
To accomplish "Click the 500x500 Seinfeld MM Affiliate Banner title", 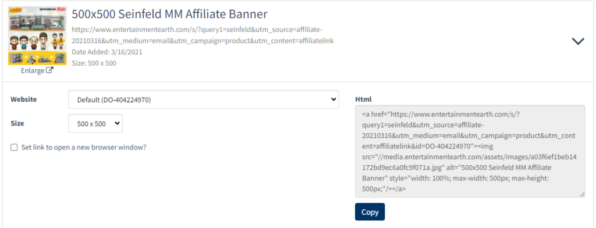I will (x=169, y=15).
